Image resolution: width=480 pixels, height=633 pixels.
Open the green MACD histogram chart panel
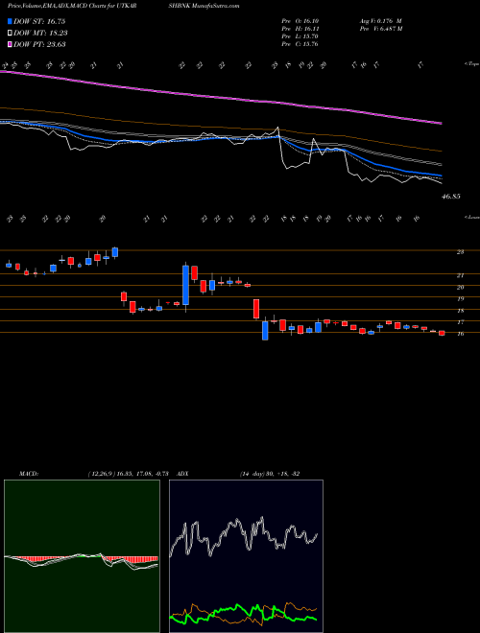tap(82, 556)
